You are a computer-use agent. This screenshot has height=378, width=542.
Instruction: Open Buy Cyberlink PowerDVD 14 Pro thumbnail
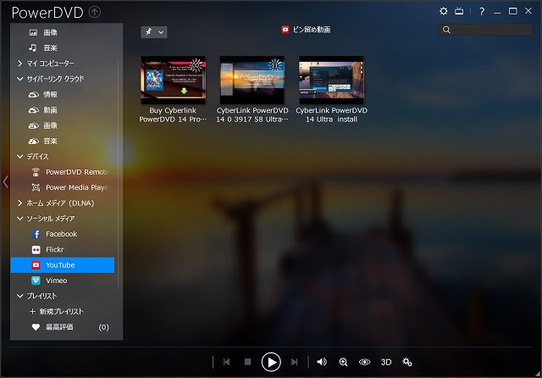click(173, 80)
